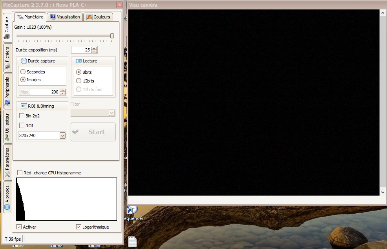Viewport: 387px width, 249px height.
Task: Open the Utilisateur vertical tab
Action: (x=7, y=127)
